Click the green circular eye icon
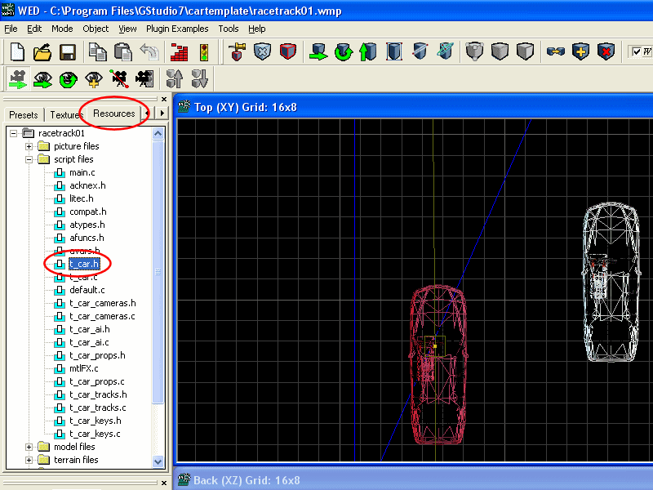The image size is (653, 490). click(69, 79)
